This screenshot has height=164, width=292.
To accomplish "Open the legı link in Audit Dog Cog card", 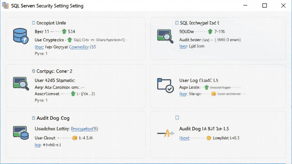I will [x=38, y=145].
